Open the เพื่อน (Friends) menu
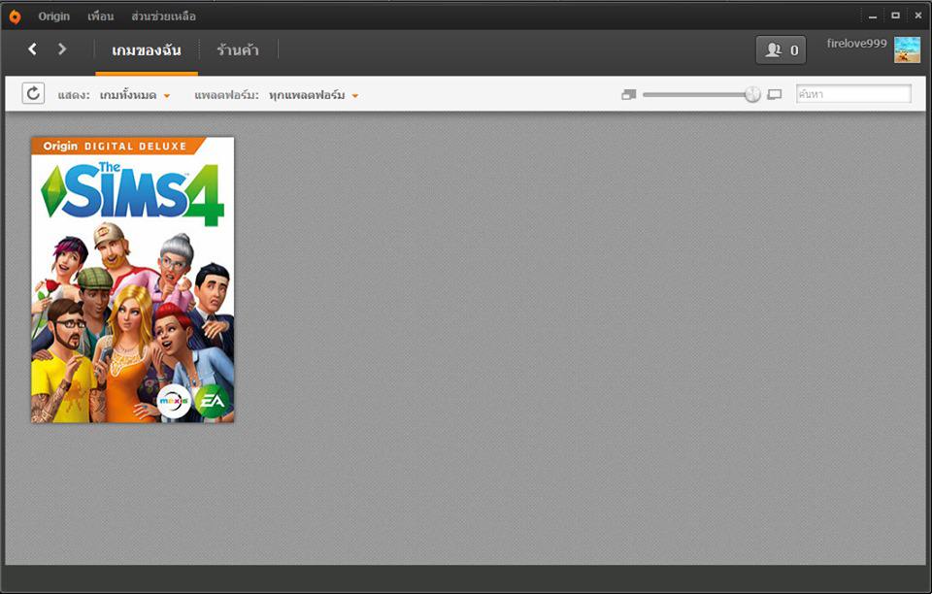The image size is (932, 594). click(100, 16)
